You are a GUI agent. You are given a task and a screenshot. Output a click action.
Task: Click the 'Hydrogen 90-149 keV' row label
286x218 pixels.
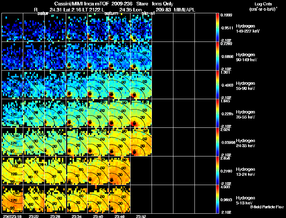coord(246,57)
